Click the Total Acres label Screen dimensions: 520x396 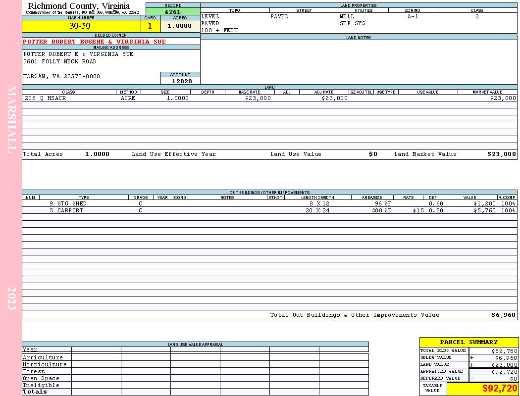click(43, 154)
